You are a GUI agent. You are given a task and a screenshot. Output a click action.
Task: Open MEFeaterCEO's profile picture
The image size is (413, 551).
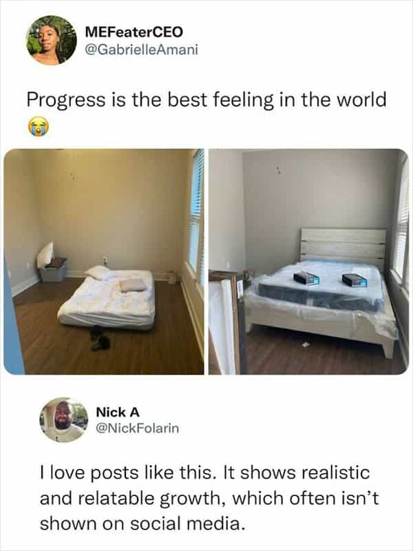pos(51,40)
